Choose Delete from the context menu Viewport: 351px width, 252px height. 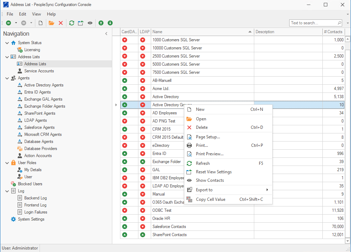coord(228,127)
